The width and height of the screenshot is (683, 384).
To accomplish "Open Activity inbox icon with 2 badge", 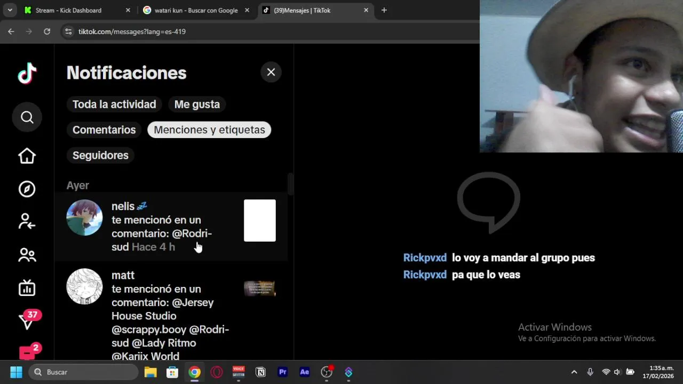I will click(29, 351).
